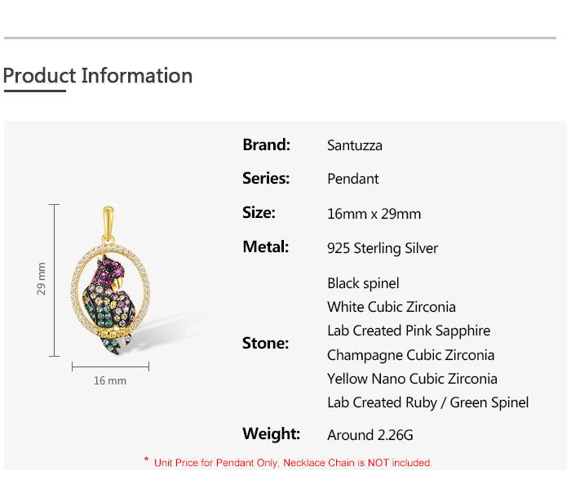
Task: Click the red necklace chain disclaimer note
Action: tap(293, 463)
